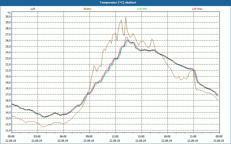Image resolution: width=231 pixels, height=144 pixels.
Task: Click the 15:00 time axis label
Action: pos(141,137)
